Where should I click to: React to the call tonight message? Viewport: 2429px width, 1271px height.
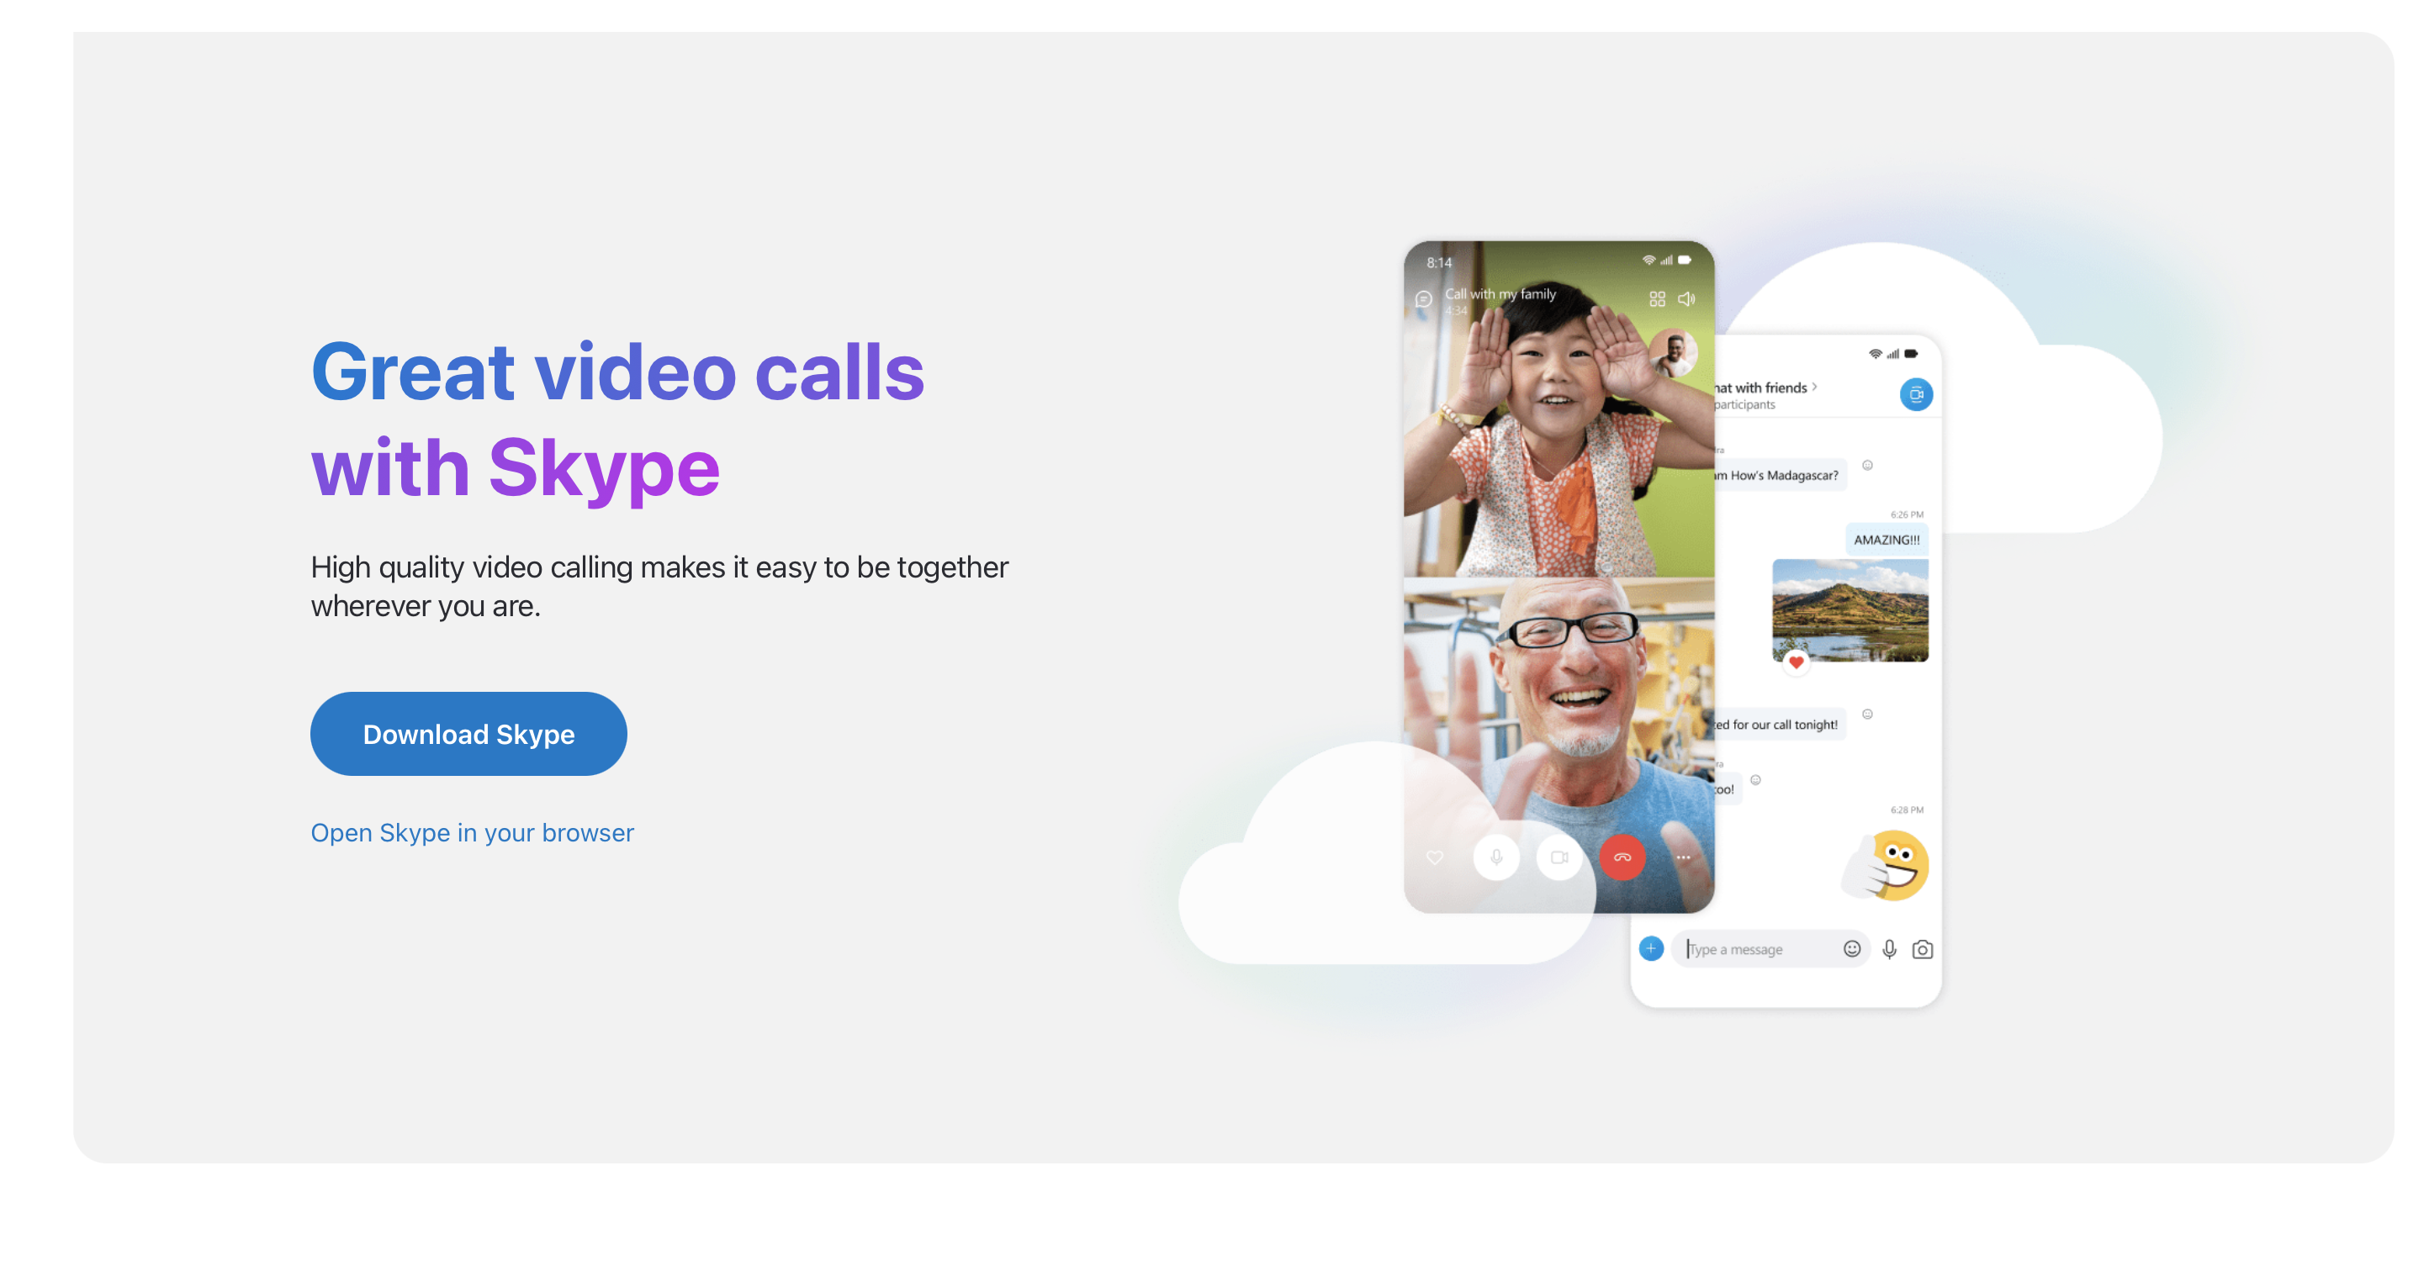click(1867, 715)
